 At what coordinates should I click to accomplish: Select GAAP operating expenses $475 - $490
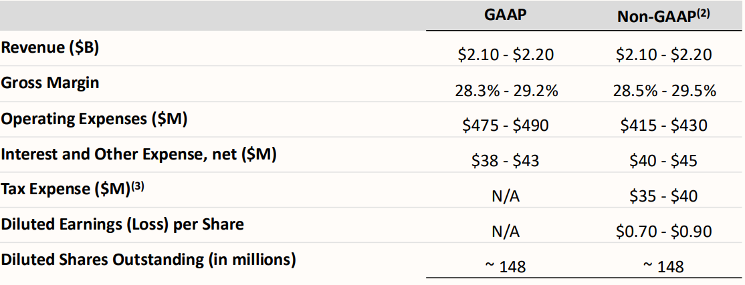[x=506, y=125]
